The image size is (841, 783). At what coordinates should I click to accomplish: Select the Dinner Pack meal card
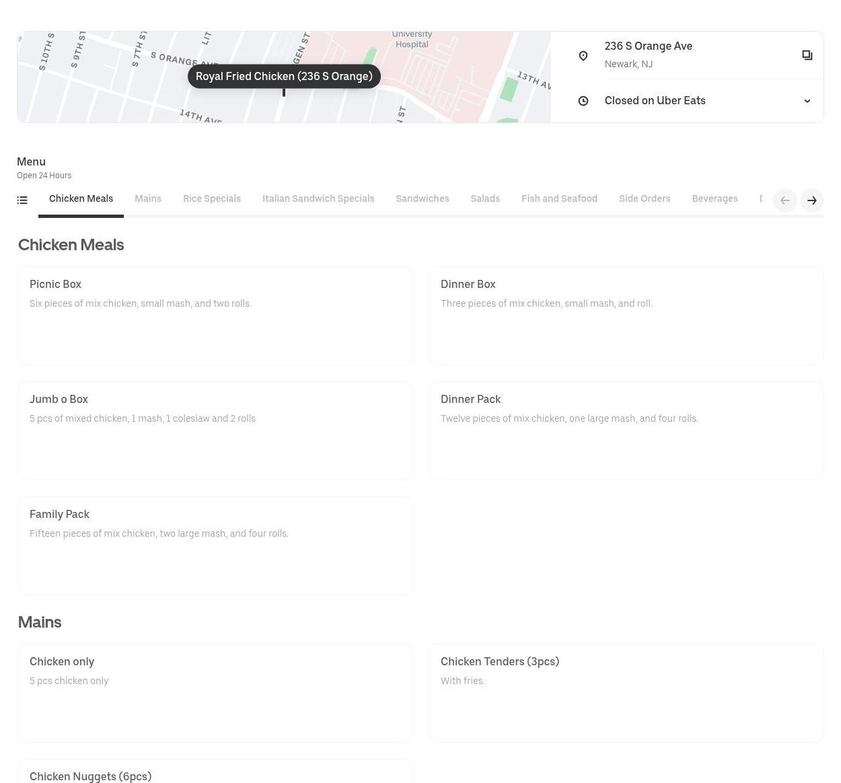point(626,431)
